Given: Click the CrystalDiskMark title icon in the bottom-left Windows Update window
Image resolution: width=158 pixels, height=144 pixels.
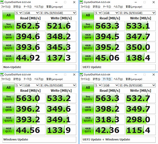Looking at the screenshot, I should point(2,74).
